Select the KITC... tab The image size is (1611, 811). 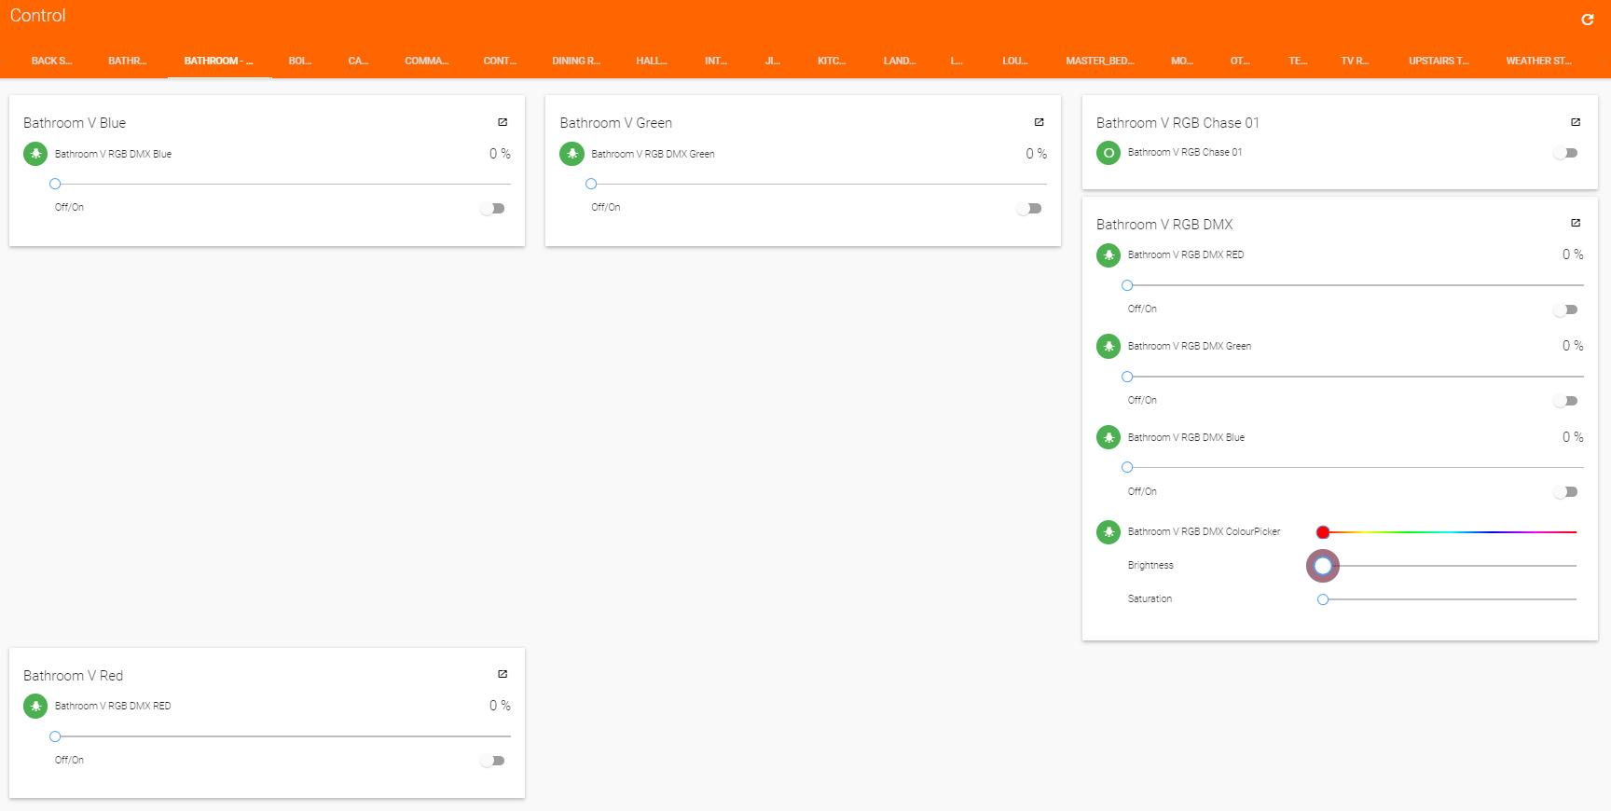click(832, 61)
